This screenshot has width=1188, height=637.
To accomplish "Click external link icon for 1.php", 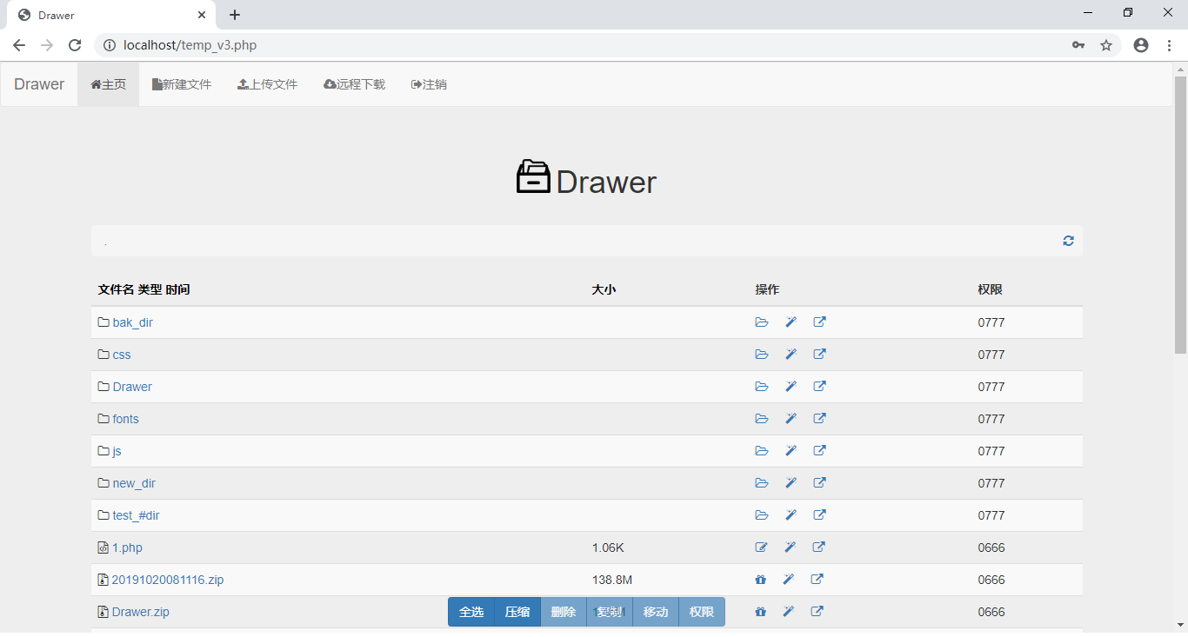I will click(x=819, y=547).
